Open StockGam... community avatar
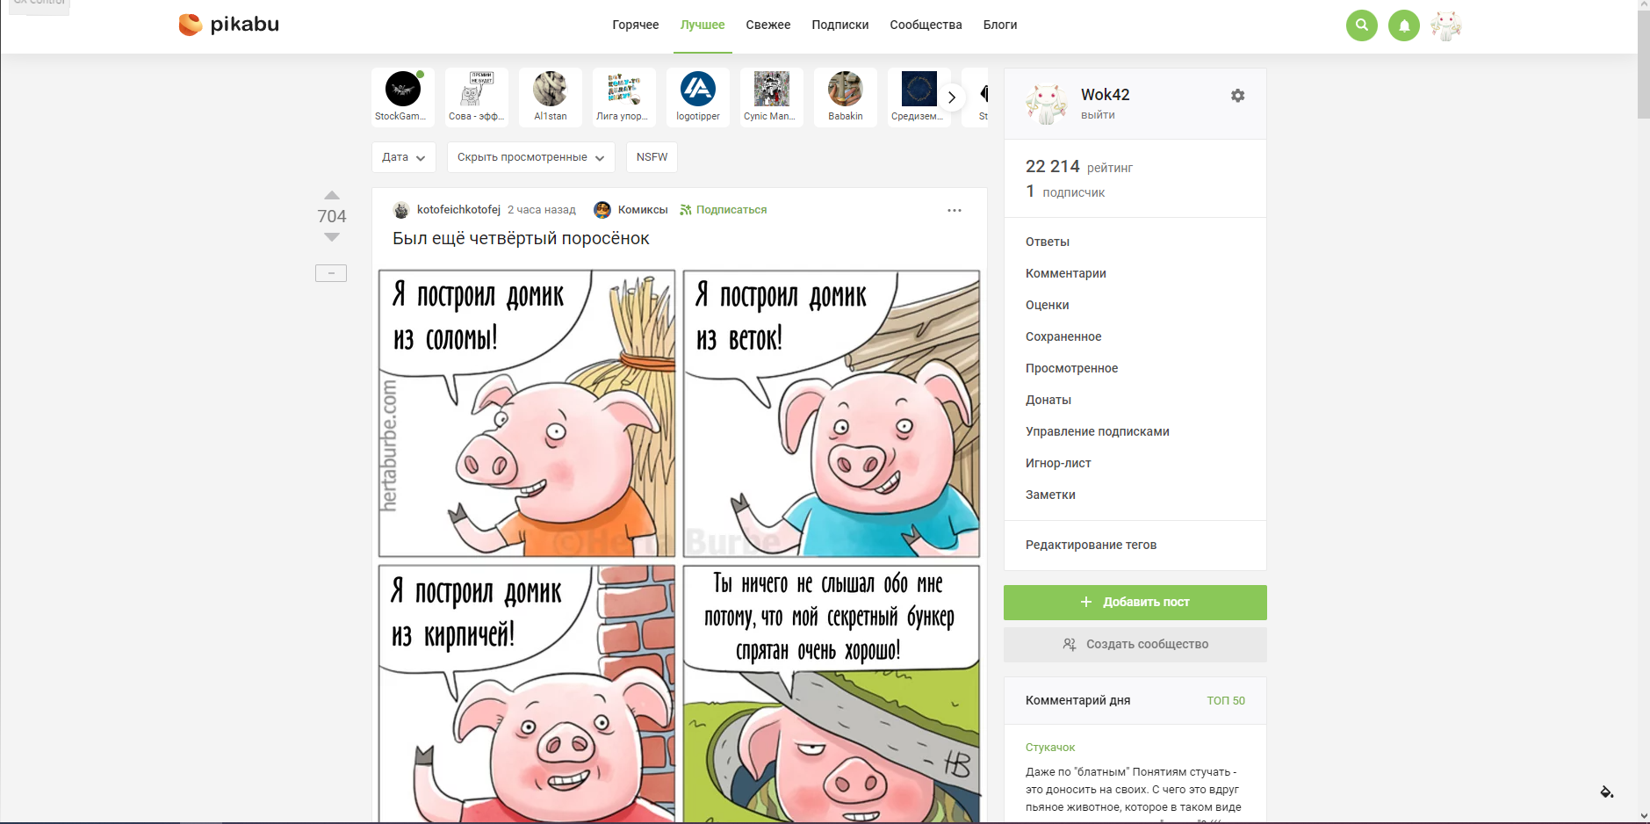This screenshot has width=1650, height=824. pyautogui.click(x=403, y=89)
